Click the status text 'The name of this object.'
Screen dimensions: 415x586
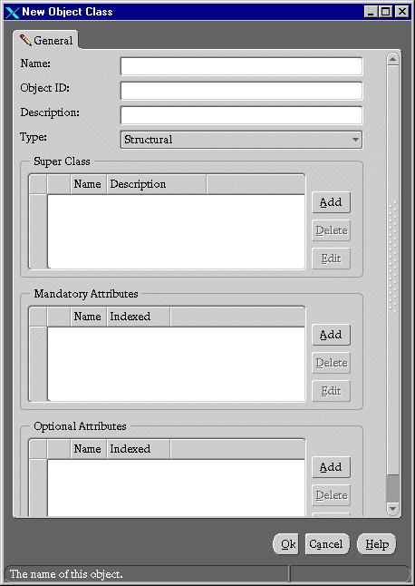click(66, 574)
